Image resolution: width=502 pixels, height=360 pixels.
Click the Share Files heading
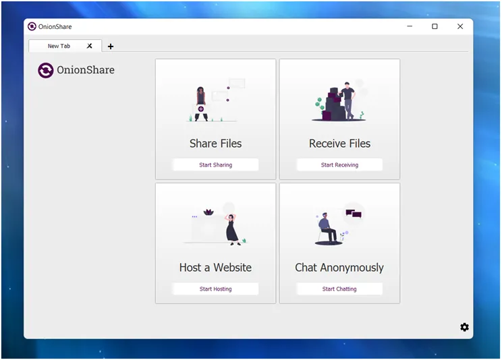[215, 144]
